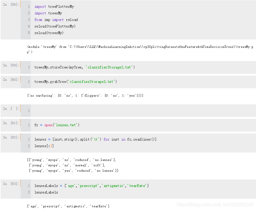This screenshot has height=210, width=256.
Task: Click the module treesMy output text
Action: pos(140,49)
